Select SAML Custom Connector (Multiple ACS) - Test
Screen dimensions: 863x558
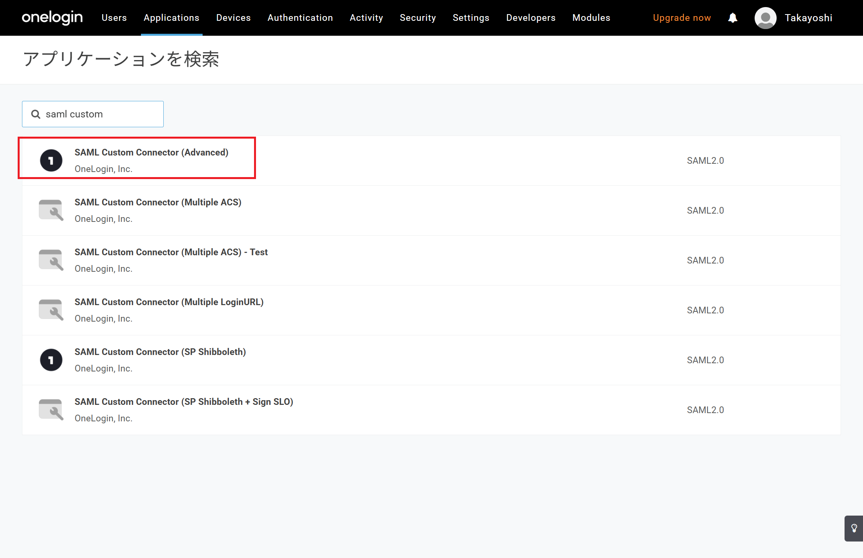tap(171, 252)
